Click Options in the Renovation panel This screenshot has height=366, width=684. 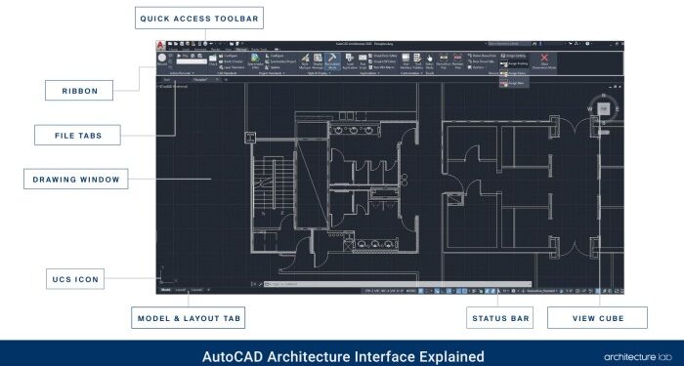(477, 67)
